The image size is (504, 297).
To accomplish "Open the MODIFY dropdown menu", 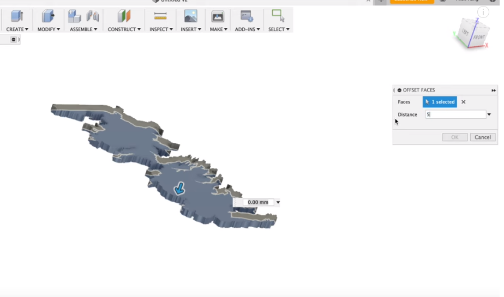I will tap(49, 29).
